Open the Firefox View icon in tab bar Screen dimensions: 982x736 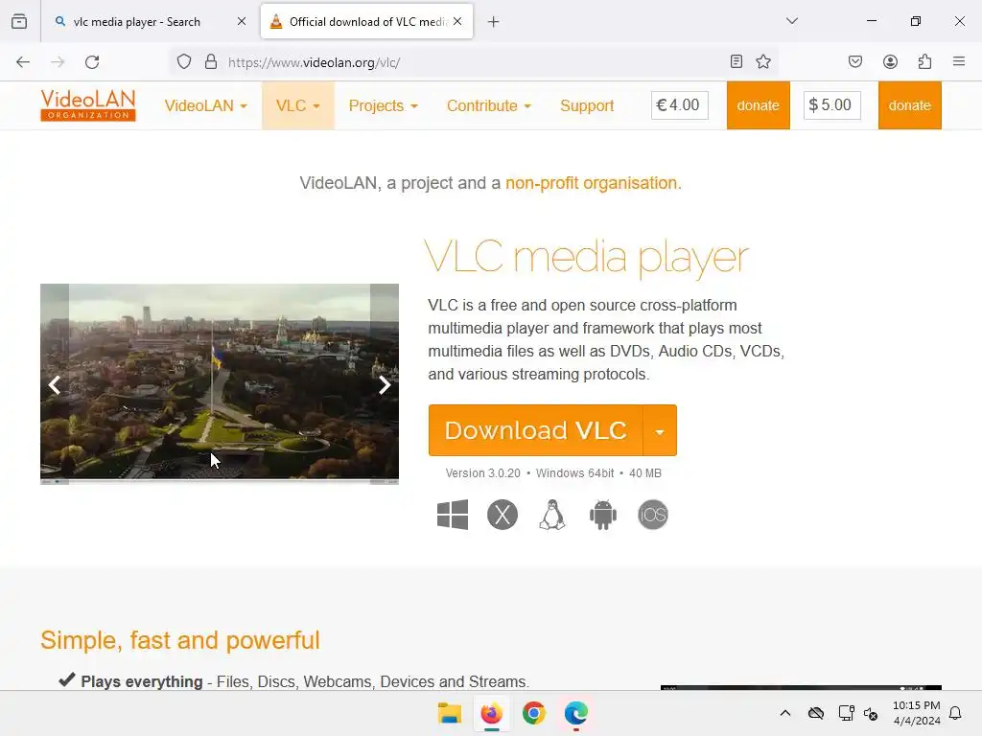tap(19, 21)
